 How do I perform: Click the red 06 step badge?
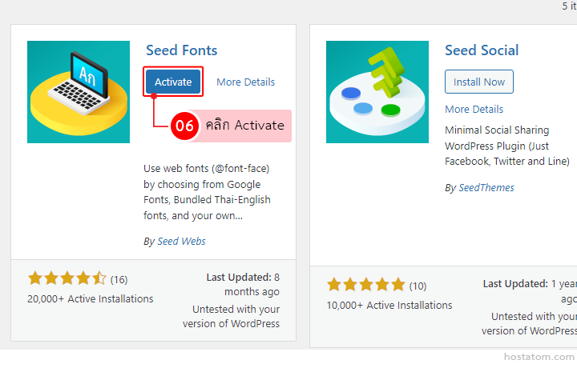point(184,126)
